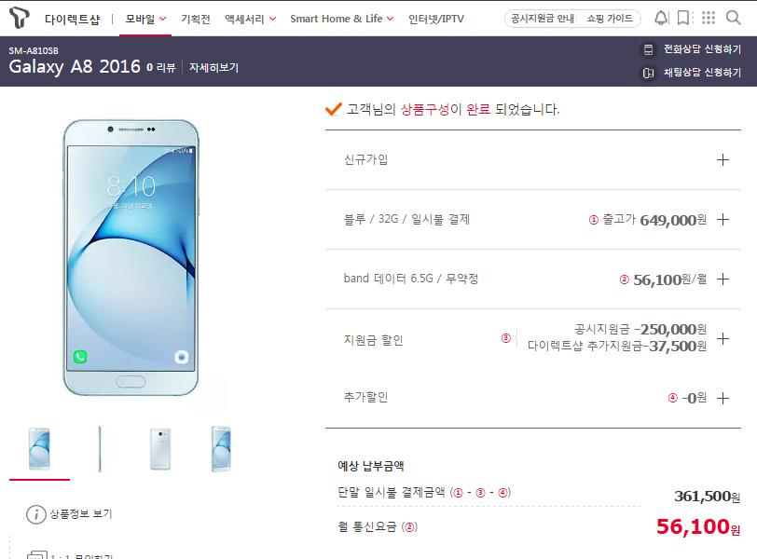Viewport: 757px width, 559px height.
Task: Select the back-view phone thumbnail
Action: [160, 449]
